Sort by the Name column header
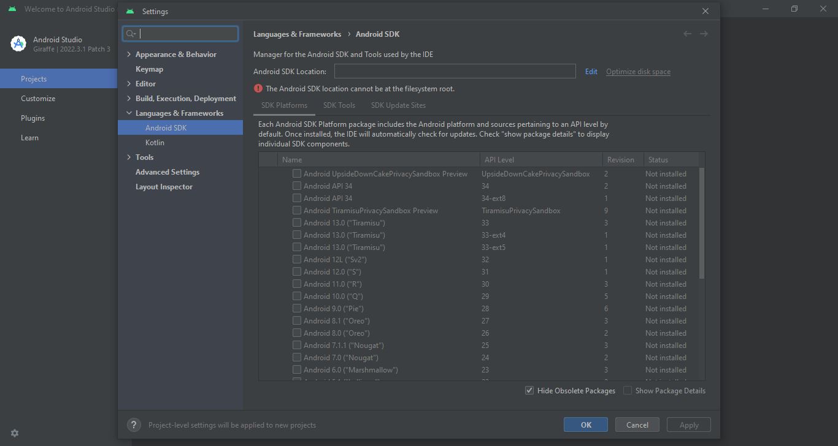The width and height of the screenshot is (838, 446). coord(378,159)
